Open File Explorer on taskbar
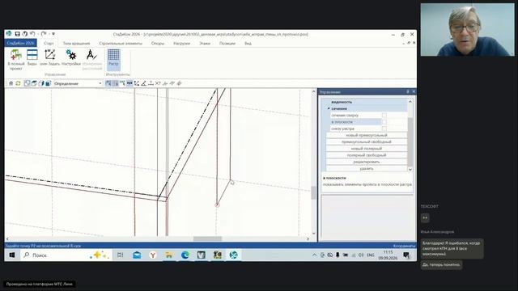Viewport: 518px width, 291px height. coord(169,255)
